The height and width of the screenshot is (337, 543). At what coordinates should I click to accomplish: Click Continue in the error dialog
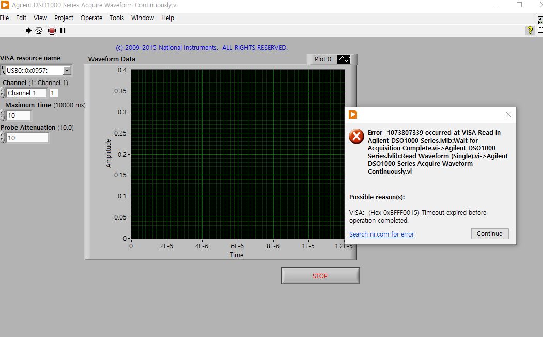(490, 234)
